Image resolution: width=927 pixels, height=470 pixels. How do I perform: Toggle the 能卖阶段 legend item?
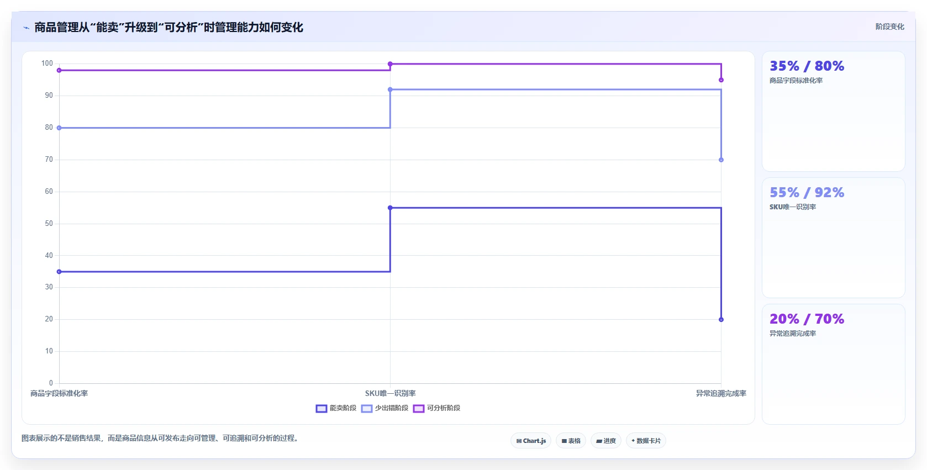tap(336, 408)
